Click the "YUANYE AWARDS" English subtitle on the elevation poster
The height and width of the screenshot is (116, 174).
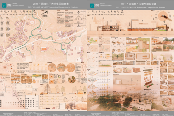pyautogui.click(x=141, y=8)
